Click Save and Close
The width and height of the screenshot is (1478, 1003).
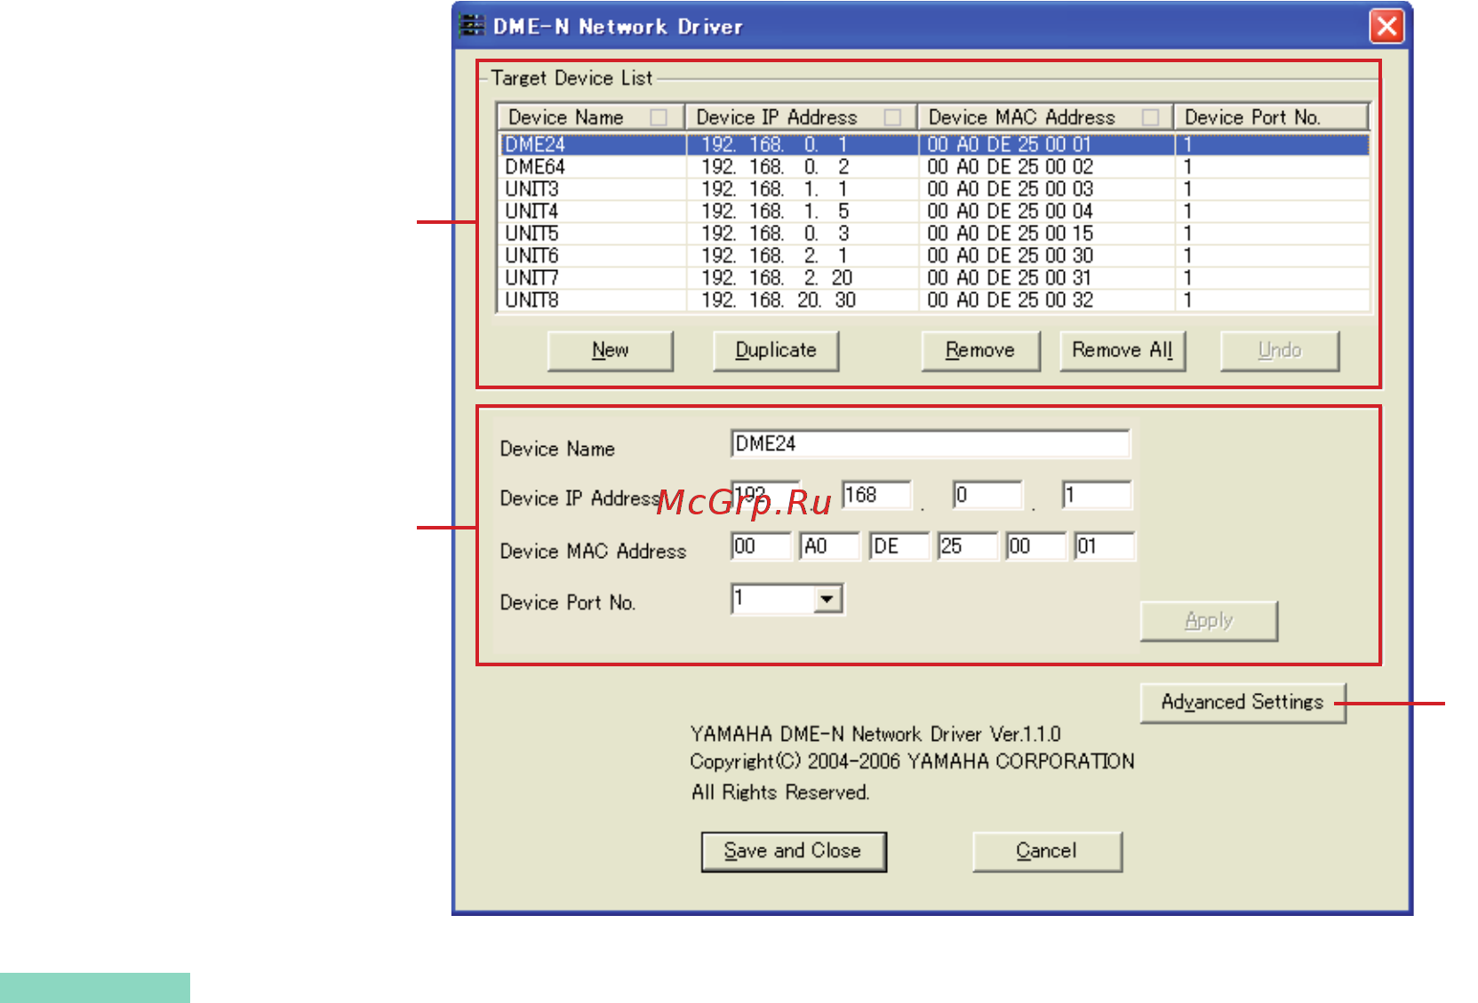(x=794, y=852)
